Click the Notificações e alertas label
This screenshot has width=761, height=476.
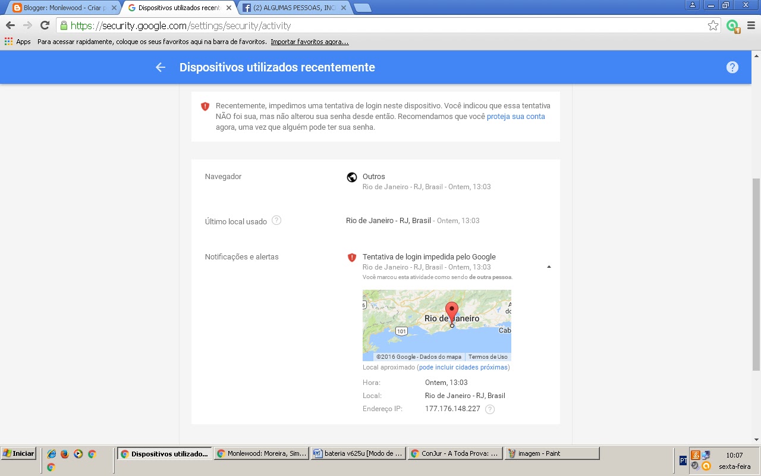241,257
